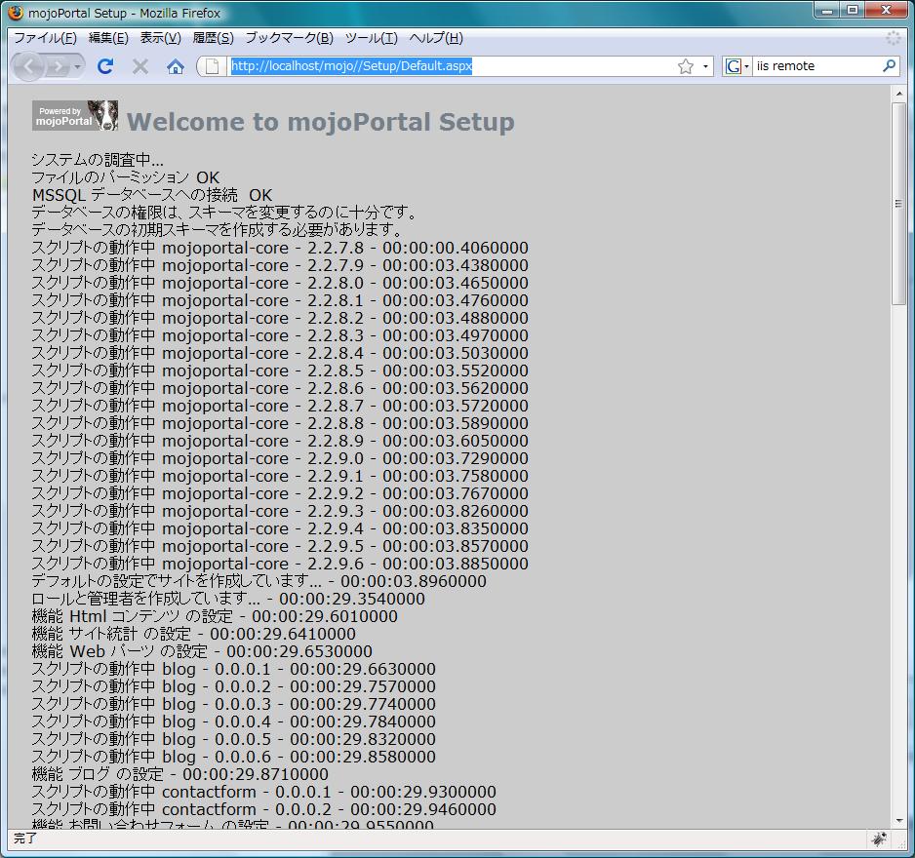Image resolution: width=915 pixels, height=858 pixels.
Task: Click the mojoportal-core 2.2.9.6 script line
Action: click(x=280, y=564)
